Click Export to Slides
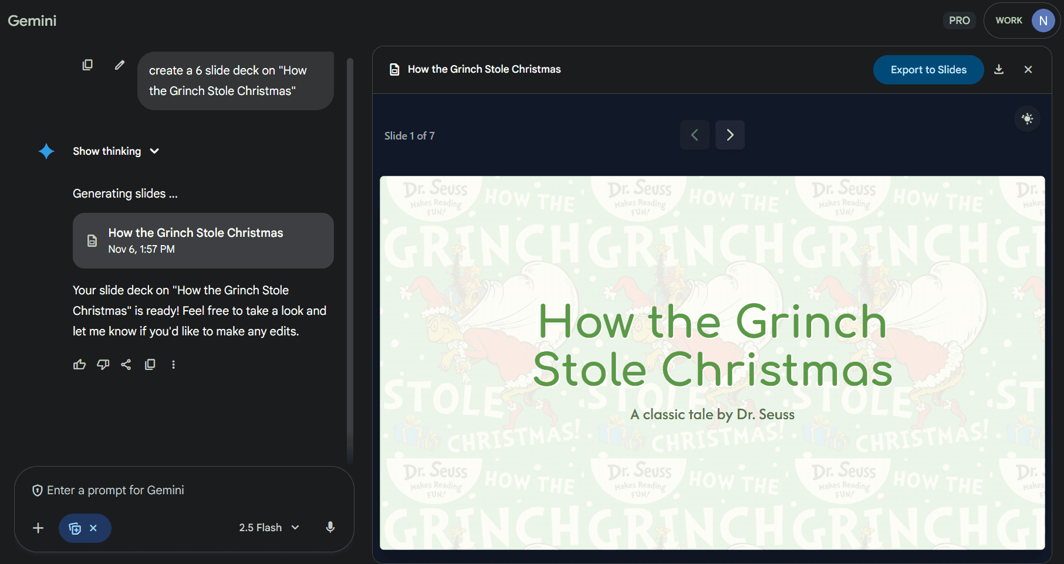1064x564 pixels. pyautogui.click(x=928, y=70)
